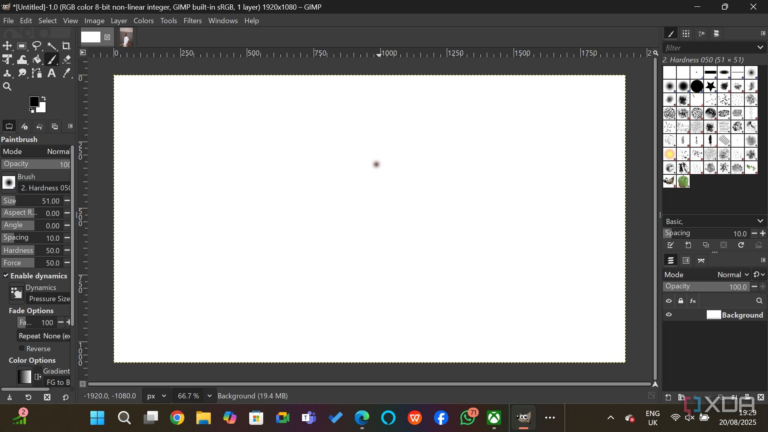Screen dimensions: 768x432
Task: Switch to the Channels tab in layers dock
Action: click(x=686, y=260)
